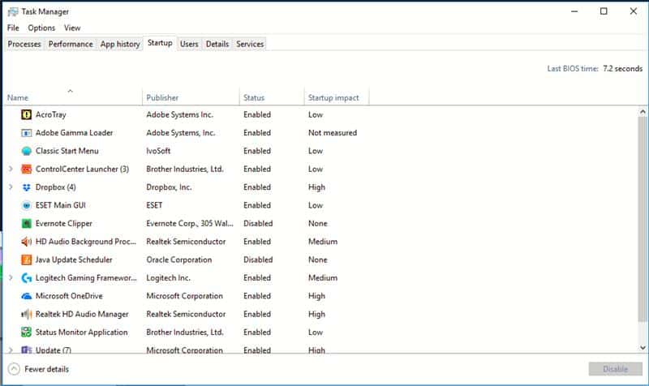Open the Services tab
This screenshot has width=649, height=386.
[x=250, y=44]
